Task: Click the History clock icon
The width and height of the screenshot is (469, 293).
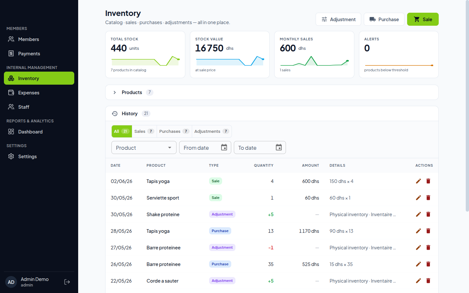Action: point(115,114)
